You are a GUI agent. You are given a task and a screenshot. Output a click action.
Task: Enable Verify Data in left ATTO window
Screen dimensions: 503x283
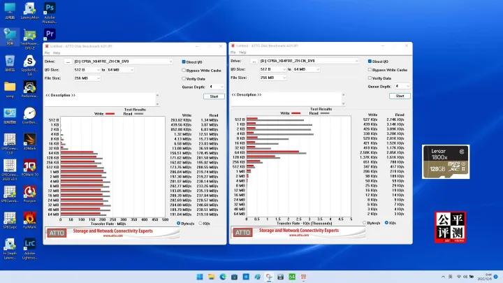(x=184, y=78)
